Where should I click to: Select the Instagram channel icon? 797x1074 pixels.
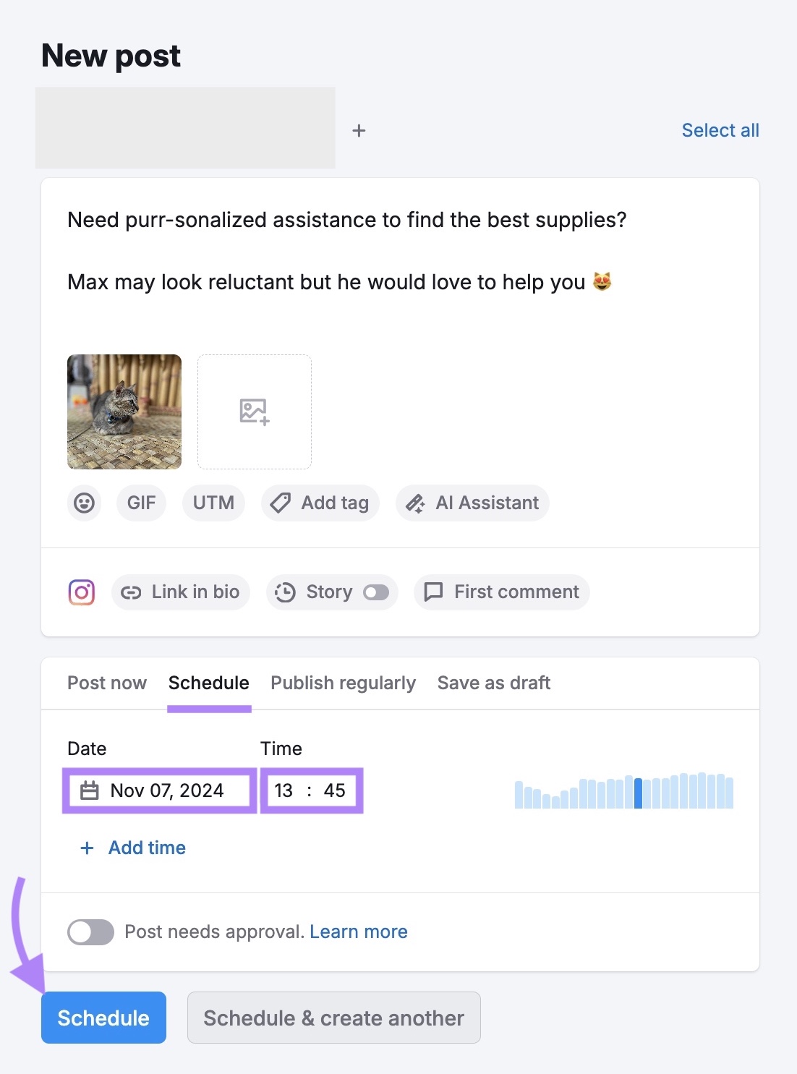coord(82,592)
